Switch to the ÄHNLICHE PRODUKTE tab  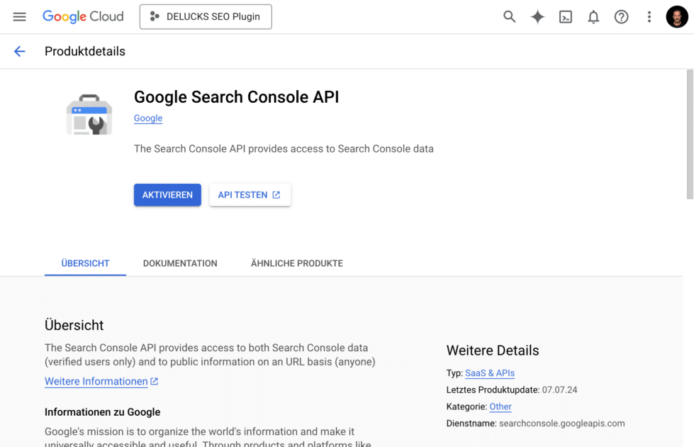297,264
